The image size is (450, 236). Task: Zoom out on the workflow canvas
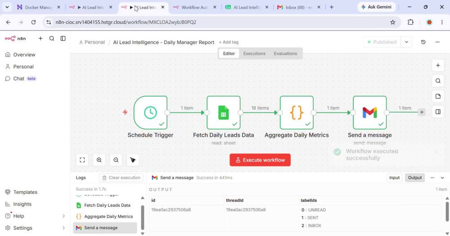(116, 160)
